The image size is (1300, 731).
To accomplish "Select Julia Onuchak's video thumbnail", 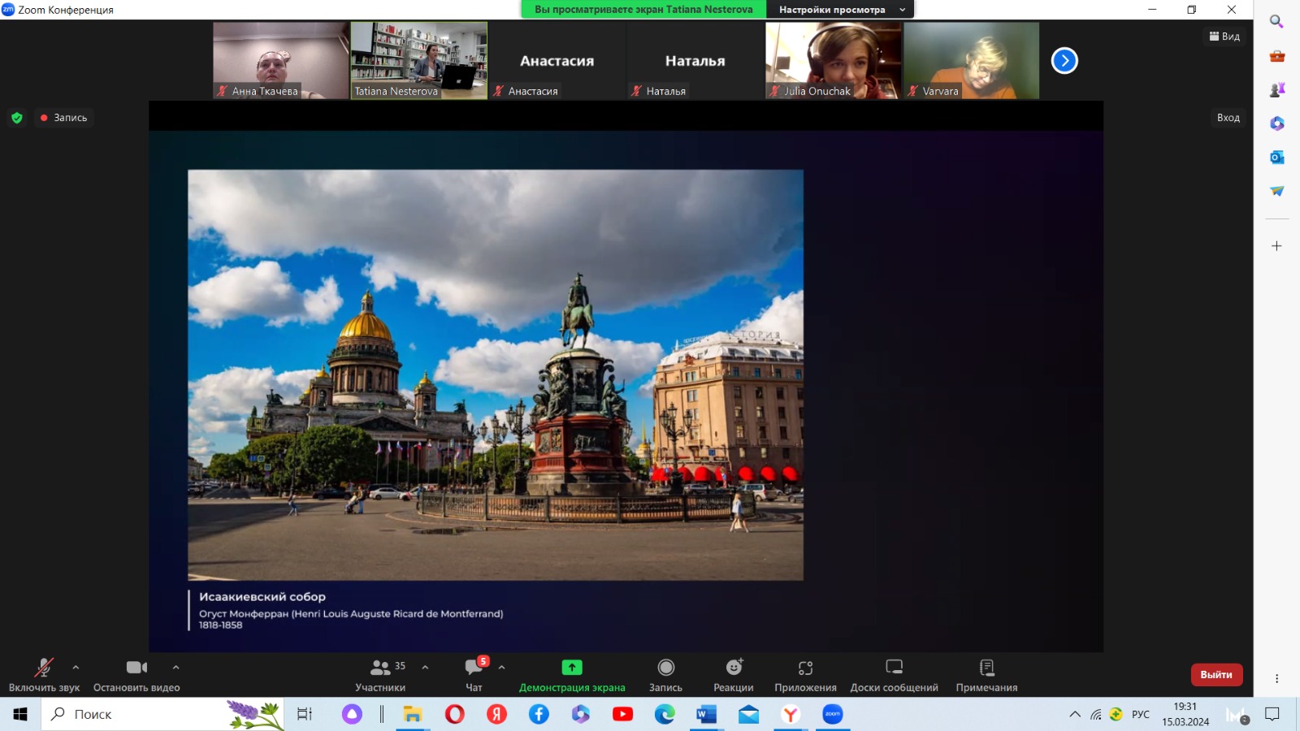I will pyautogui.click(x=834, y=60).
